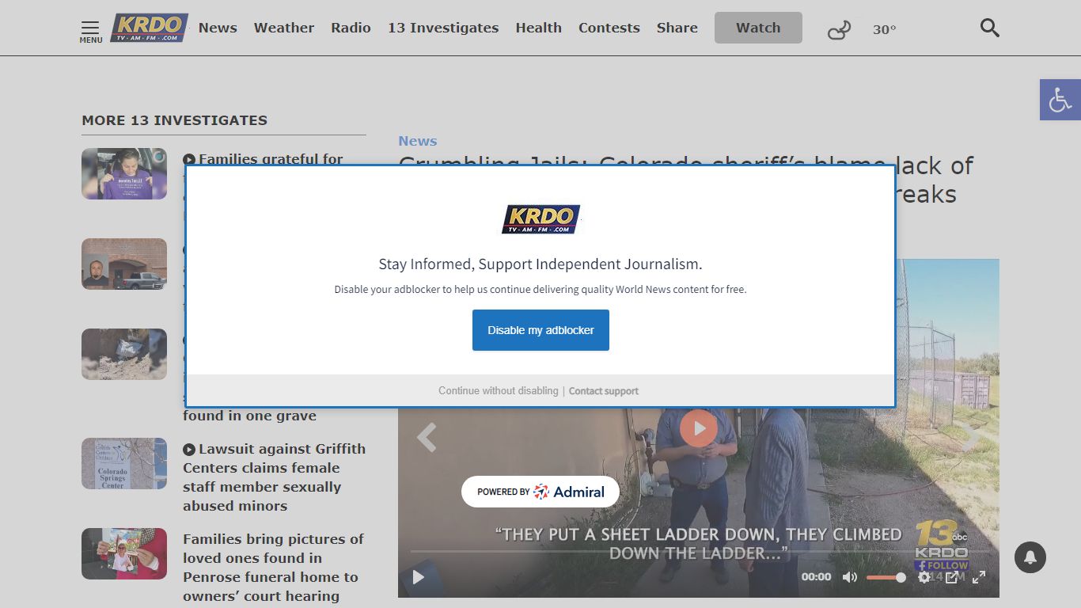Viewport: 1081px width, 608px height.
Task: Open dirt excavation article thumbnail
Action: pos(124,354)
